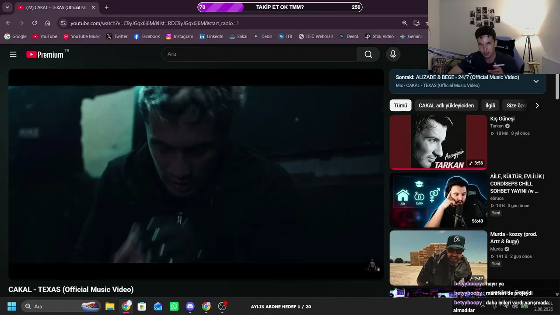Open the browser zoom control icon
The width and height of the screenshot is (560, 315).
click(405, 23)
